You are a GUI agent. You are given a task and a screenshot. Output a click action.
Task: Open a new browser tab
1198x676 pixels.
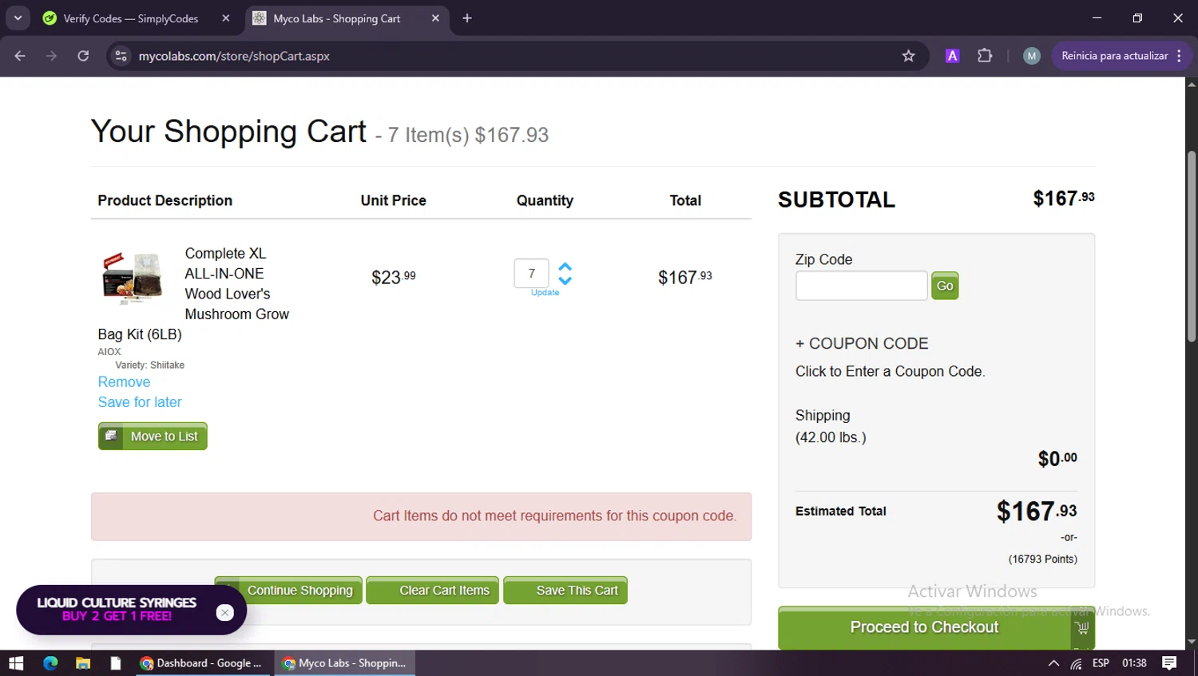coord(467,18)
